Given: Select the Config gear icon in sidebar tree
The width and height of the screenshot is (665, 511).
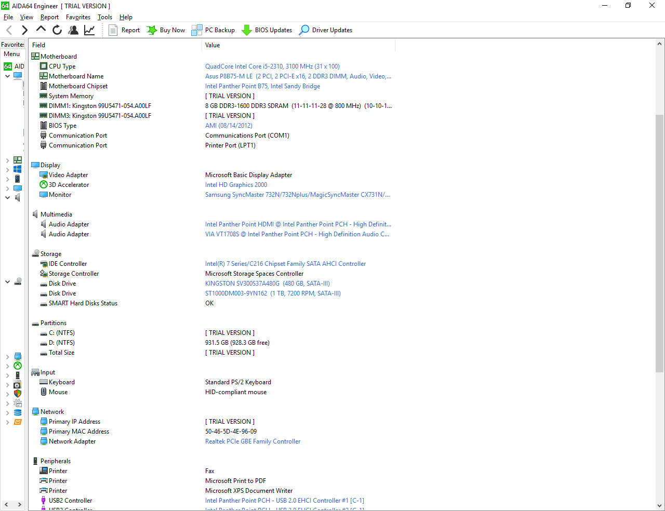Looking at the screenshot, I should [x=18, y=403].
